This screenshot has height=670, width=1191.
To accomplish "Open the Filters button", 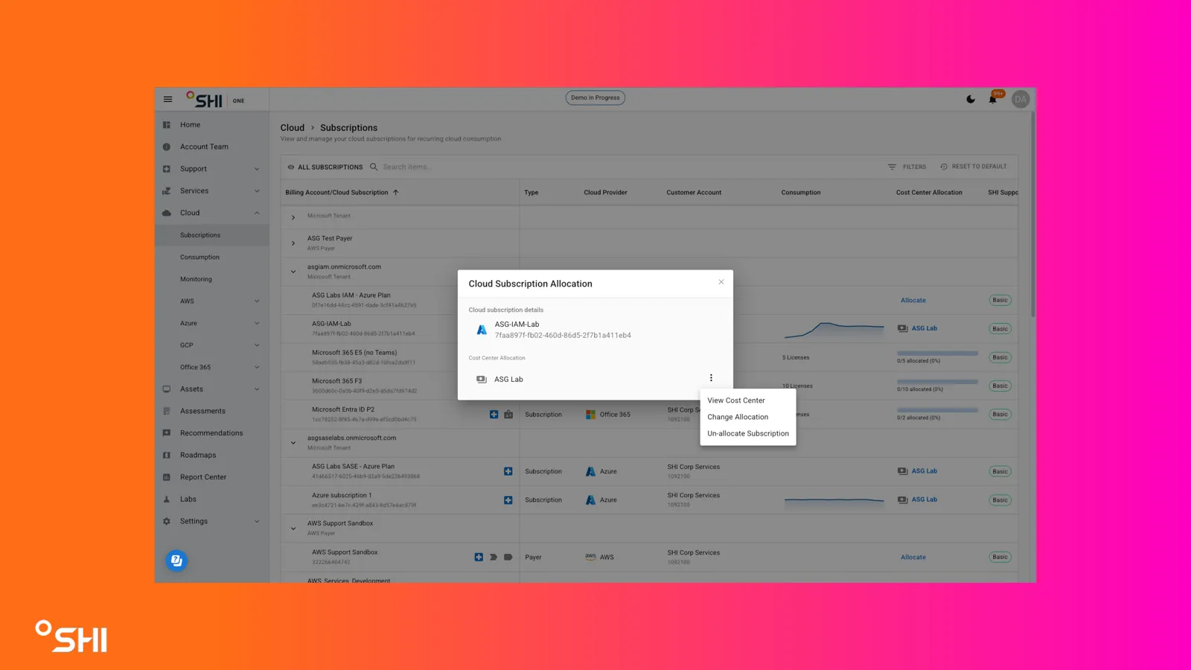I will coord(907,167).
